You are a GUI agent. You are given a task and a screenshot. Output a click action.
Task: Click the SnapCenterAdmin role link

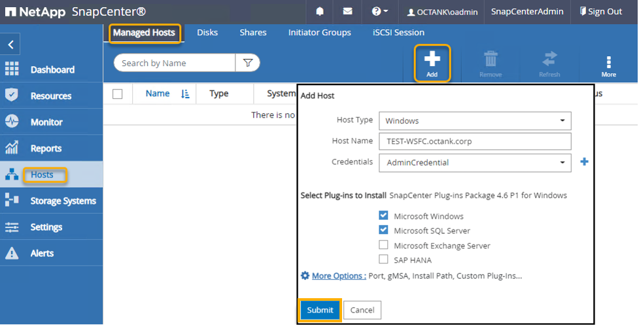click(527, 11)
